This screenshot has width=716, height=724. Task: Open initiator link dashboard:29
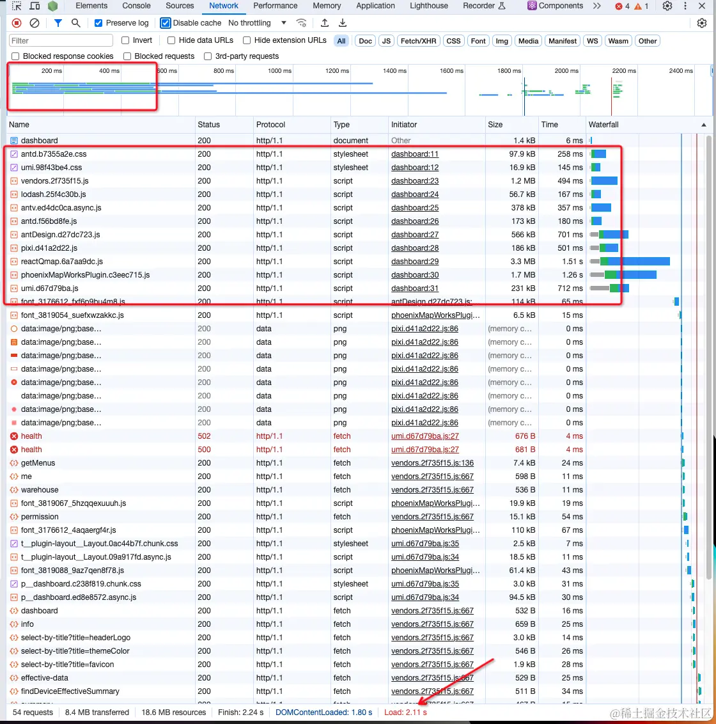tap(414, 262)
